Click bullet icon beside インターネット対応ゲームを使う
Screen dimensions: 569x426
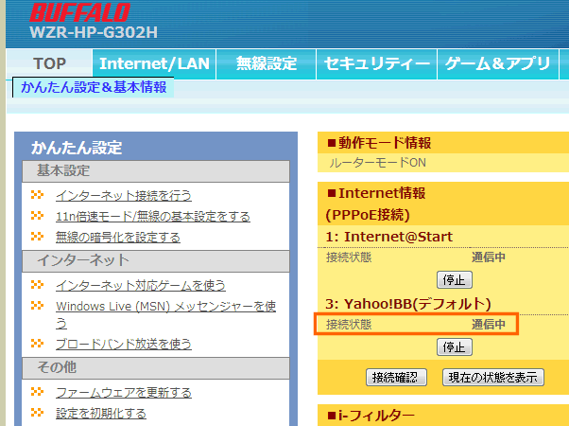pyautogui.click(x=37, y=285)
